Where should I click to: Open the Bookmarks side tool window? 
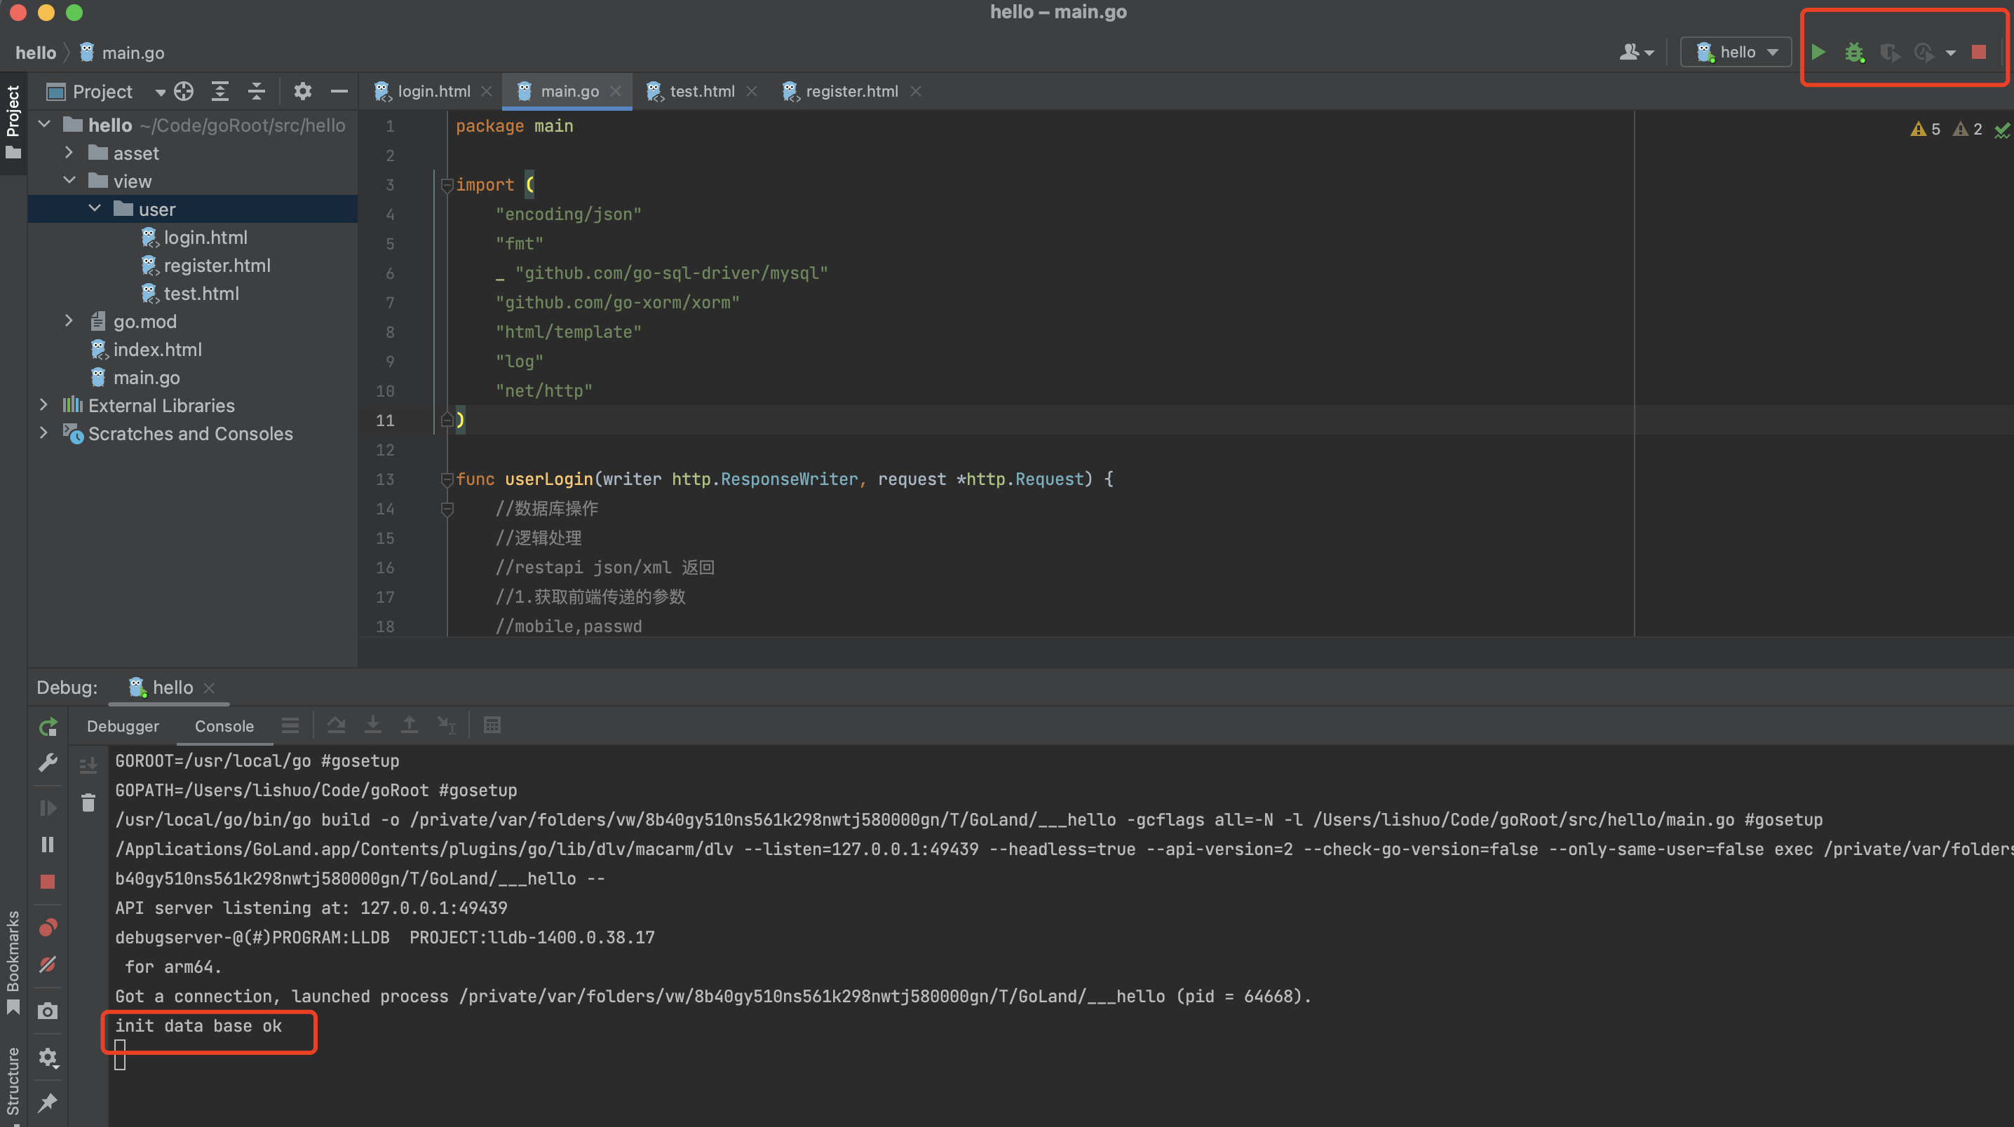13,962
